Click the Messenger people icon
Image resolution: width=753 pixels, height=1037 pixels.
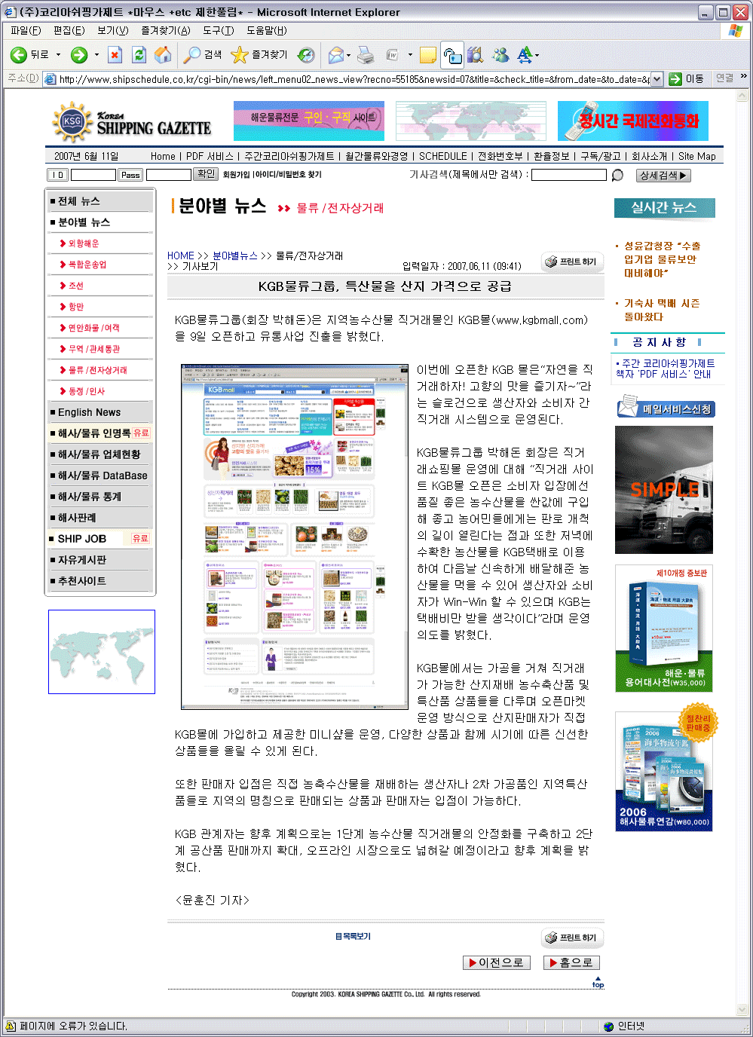click(500, 54)
